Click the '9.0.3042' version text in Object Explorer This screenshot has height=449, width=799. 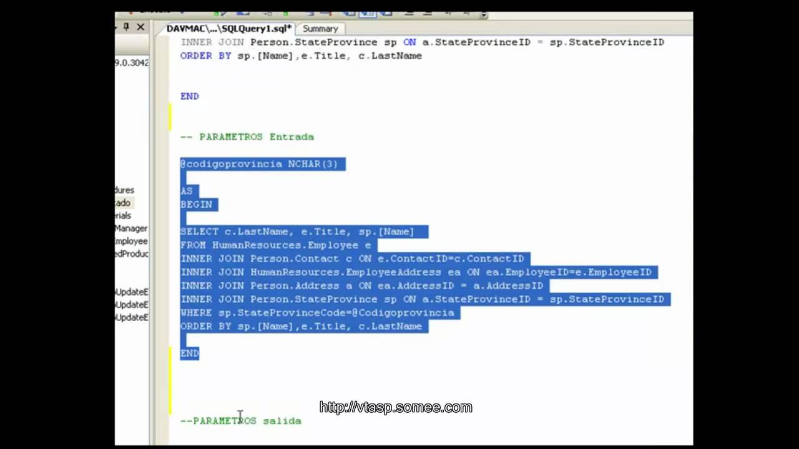[132, 62]
